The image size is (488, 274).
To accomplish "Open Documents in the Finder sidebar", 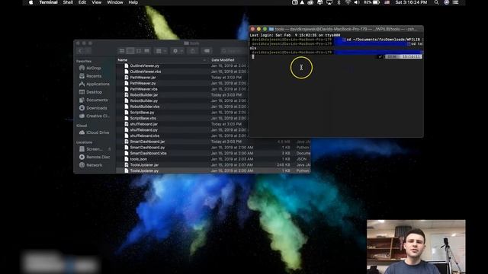I will pos(97,100).
